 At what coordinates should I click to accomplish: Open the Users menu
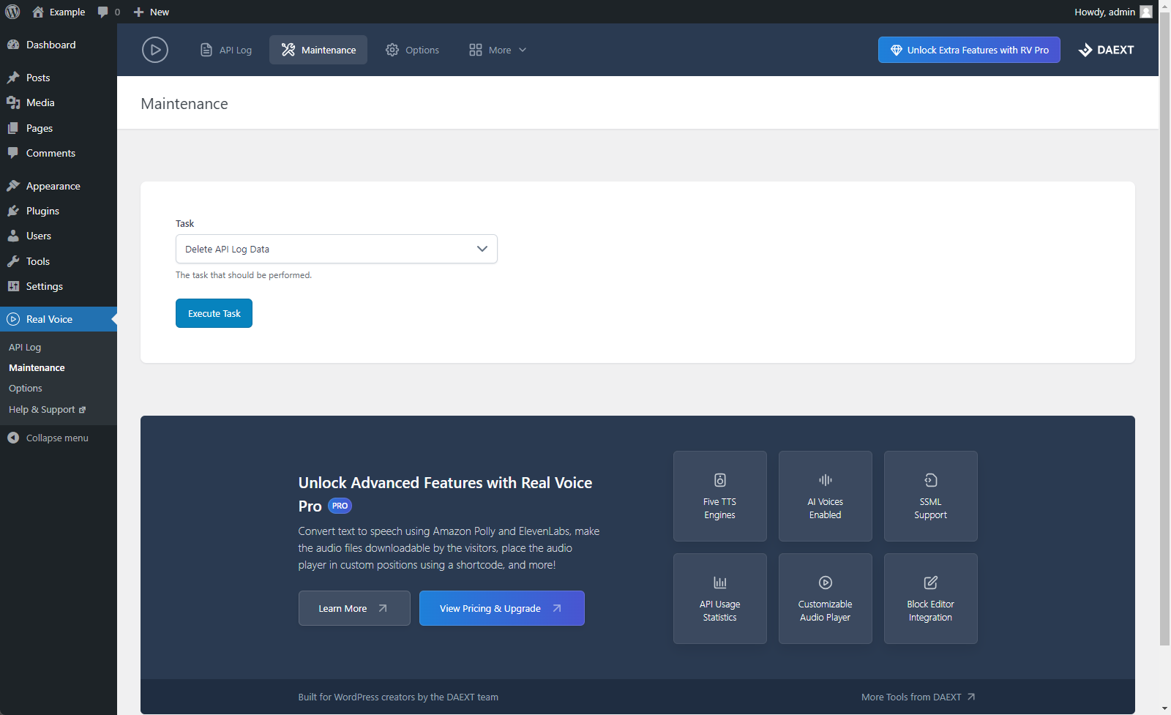(59, 236)
